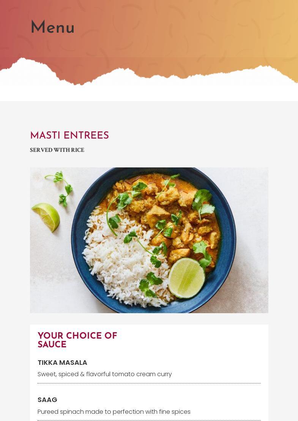Click the SERVED WITH RICE subtitle
This screenshot has height=421, width=298.
point(57,150)
